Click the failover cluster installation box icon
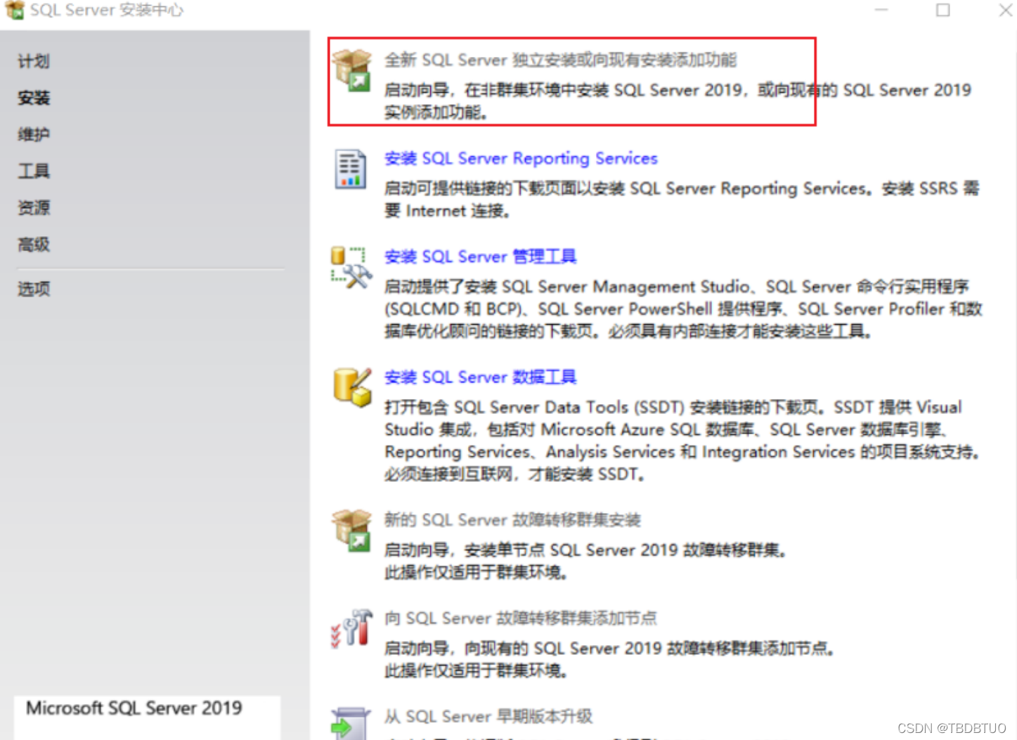This screenshot has height=740, width=1017. coord(351,531)
